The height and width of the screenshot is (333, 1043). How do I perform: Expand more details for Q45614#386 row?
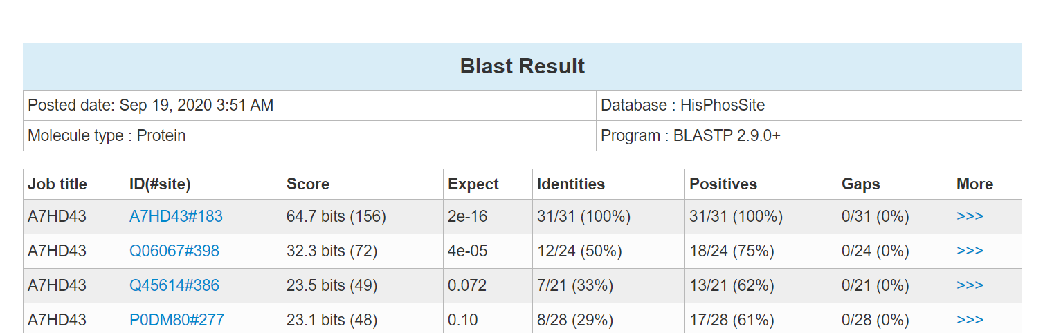(x=970, y=285)
